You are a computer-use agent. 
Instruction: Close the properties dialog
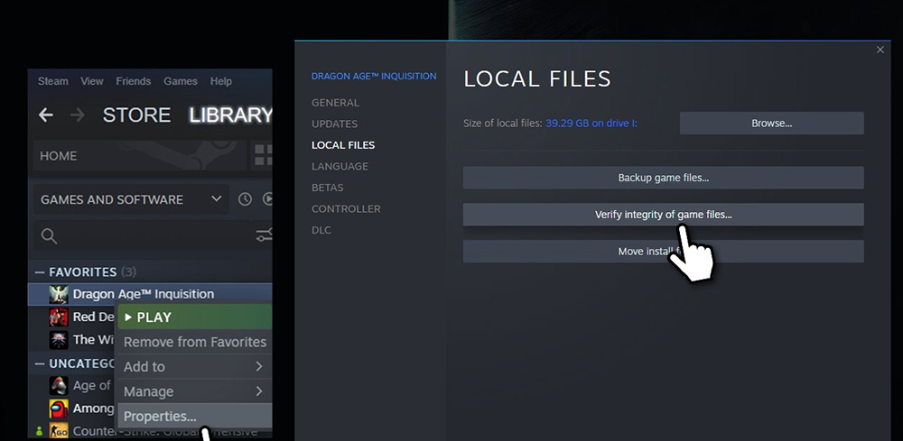click(880, 50)
